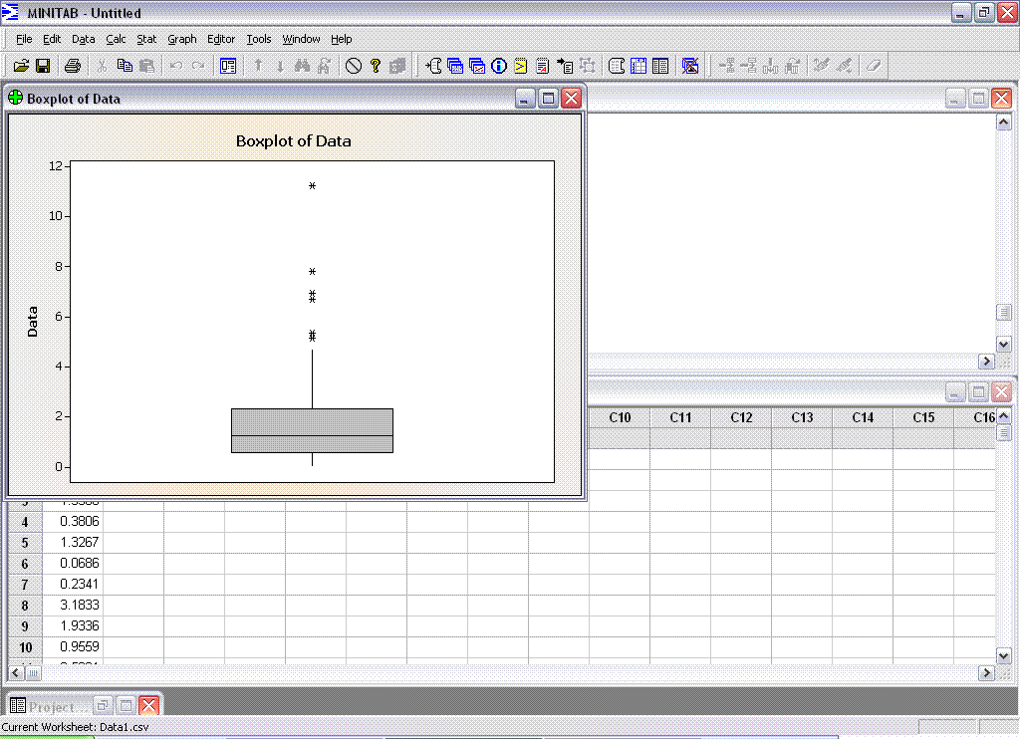
Task: Select the C13 column header
Action: [x=802, y=417]
